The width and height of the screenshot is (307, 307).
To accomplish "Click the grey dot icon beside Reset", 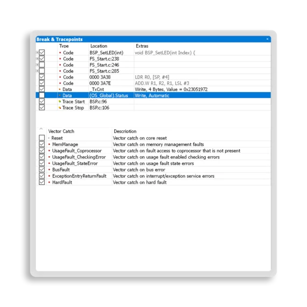I will click(x=49, y=138).
